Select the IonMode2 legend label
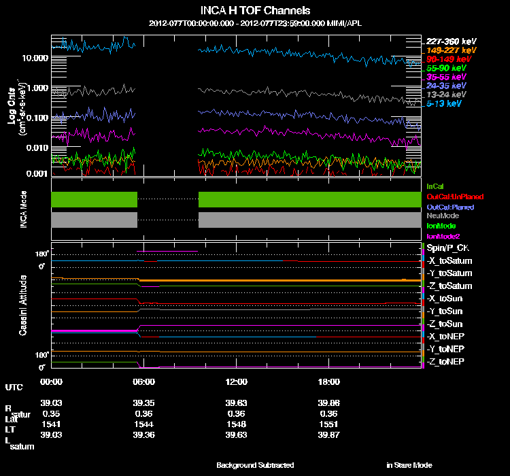510x476 pixels. (443, 235)
